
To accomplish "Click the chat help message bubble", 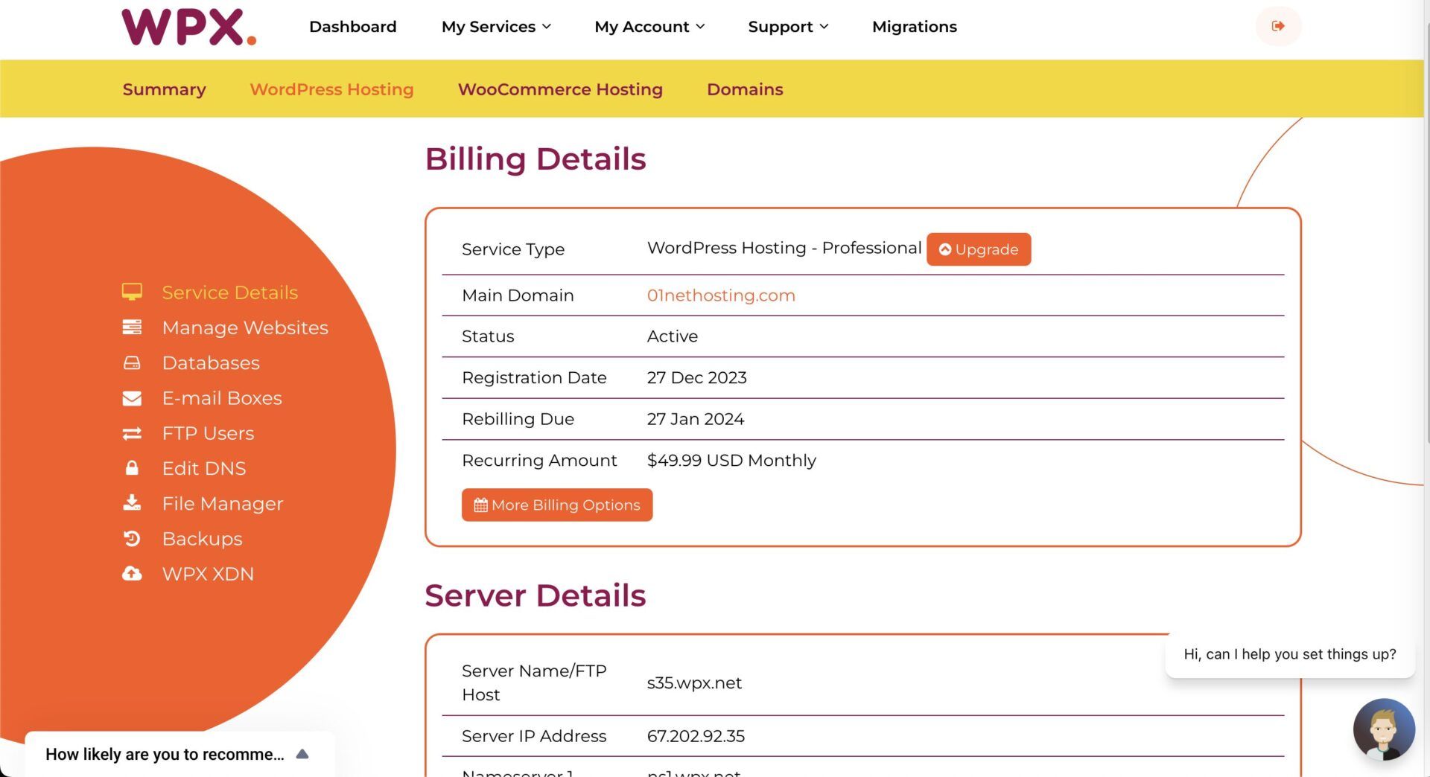I will coord(1290,654).
